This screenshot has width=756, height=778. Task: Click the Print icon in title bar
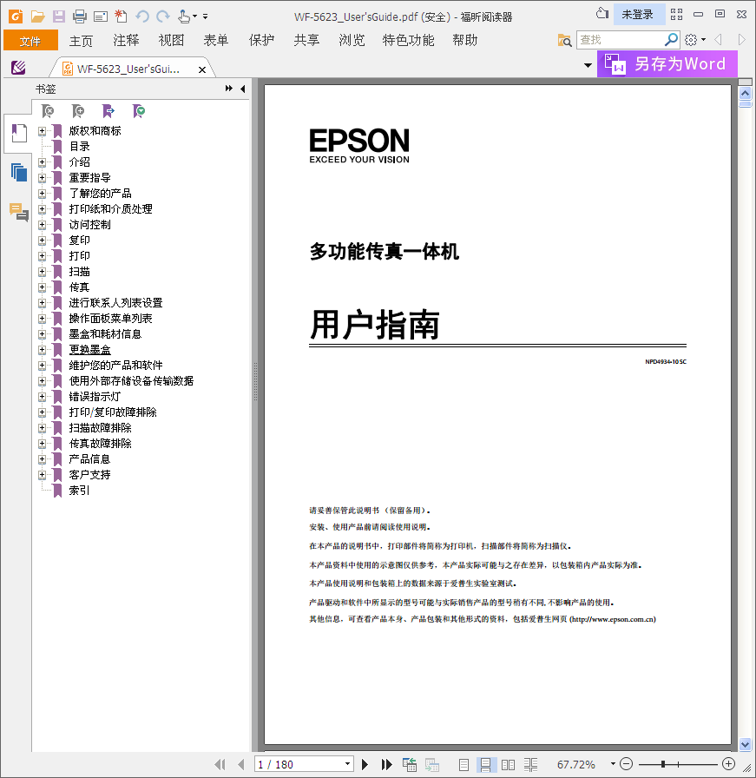79,16
